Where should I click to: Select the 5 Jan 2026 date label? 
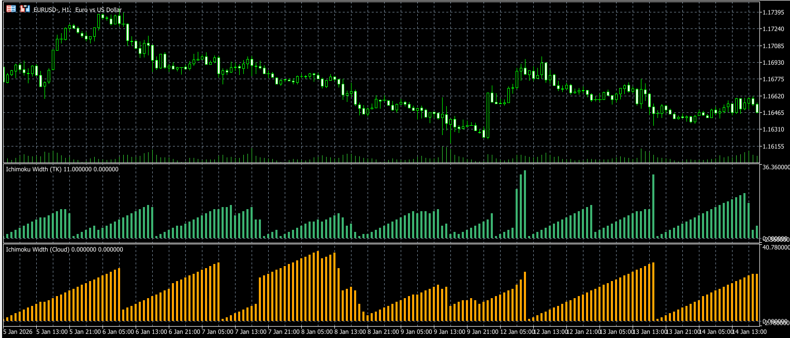pos(17,331)
